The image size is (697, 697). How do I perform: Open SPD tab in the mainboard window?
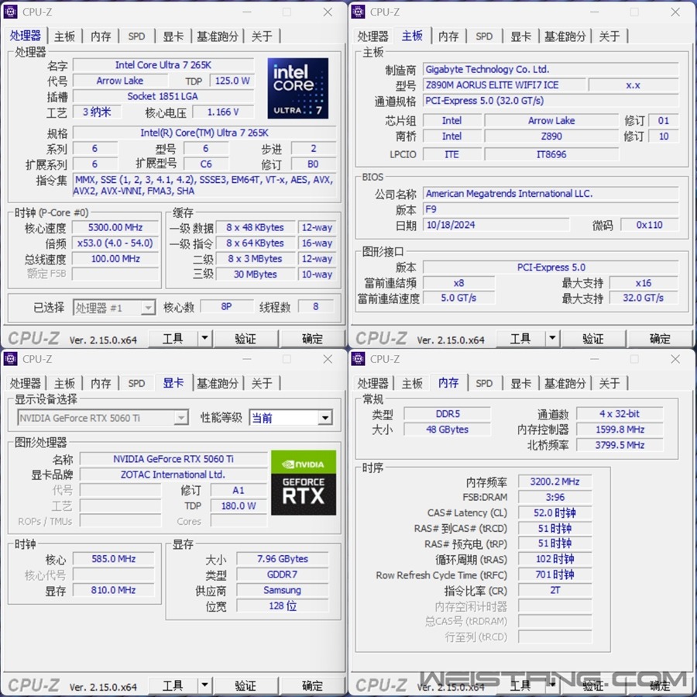point(484,36)
